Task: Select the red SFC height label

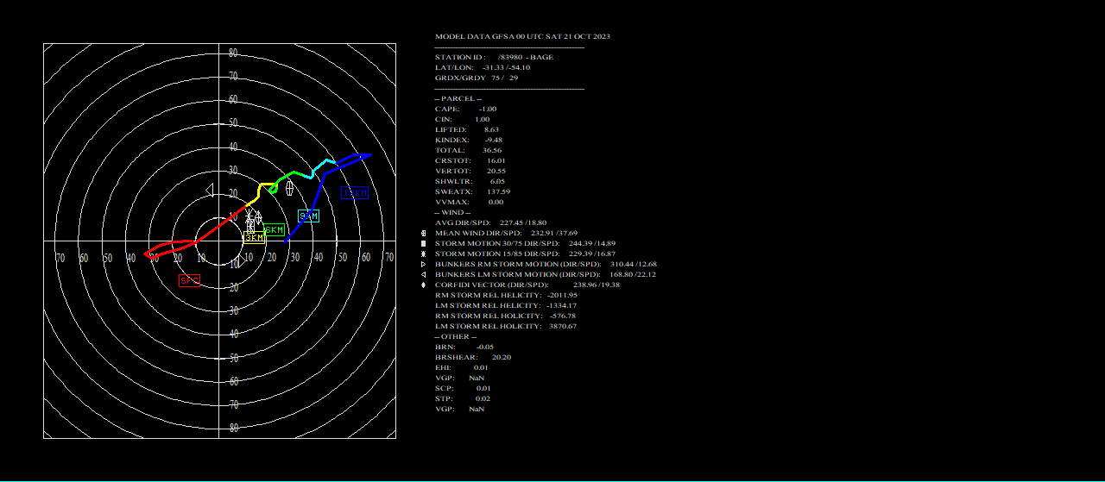Action: coord(189,280)
